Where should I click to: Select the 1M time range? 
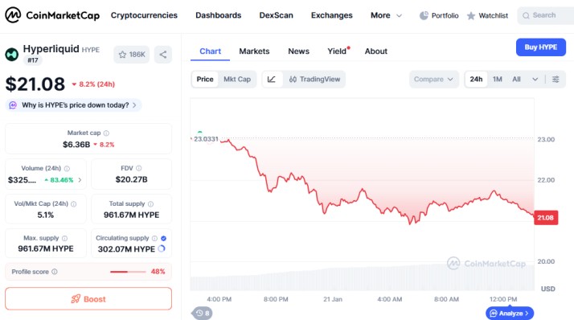coord(497,79)
